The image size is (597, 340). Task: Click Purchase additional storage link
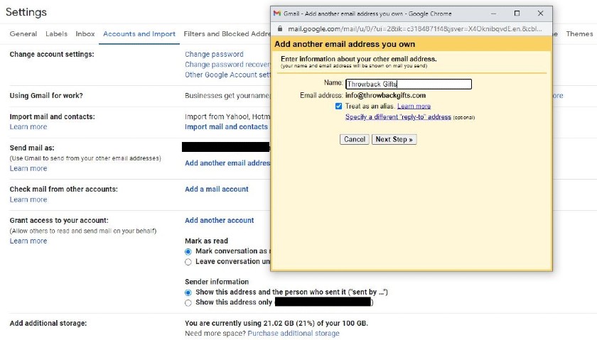[x=294, y=333]
